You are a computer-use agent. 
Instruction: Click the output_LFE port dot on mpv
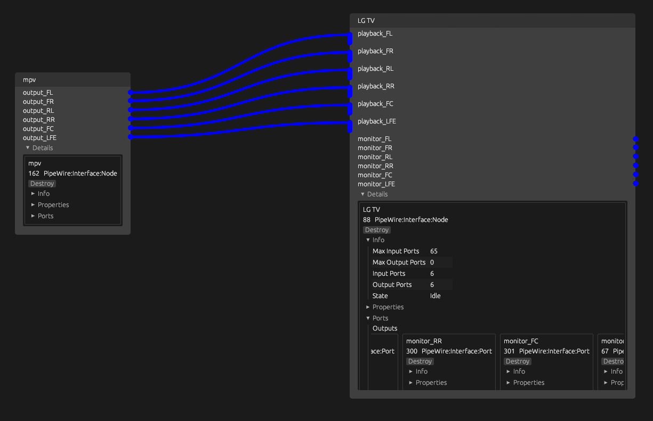130,137
